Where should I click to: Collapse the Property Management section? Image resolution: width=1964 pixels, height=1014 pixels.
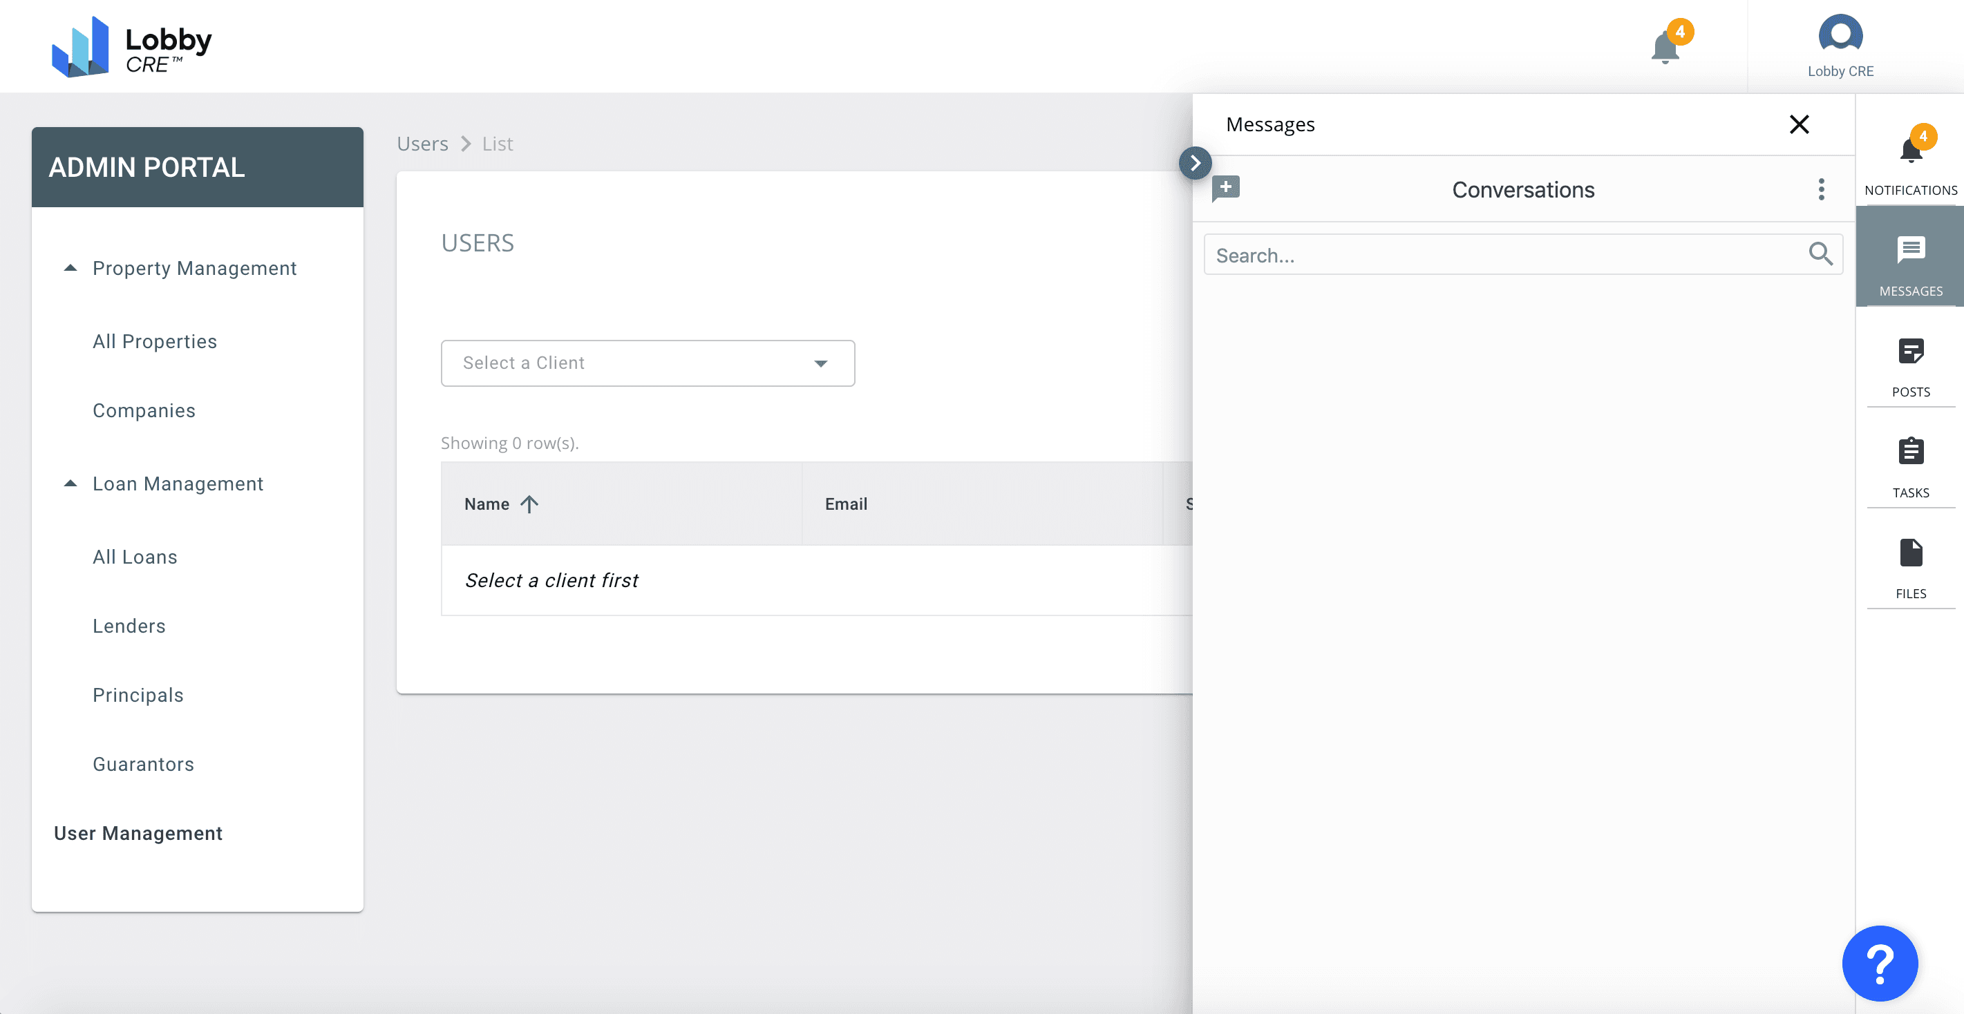click(x=70, y=268)
